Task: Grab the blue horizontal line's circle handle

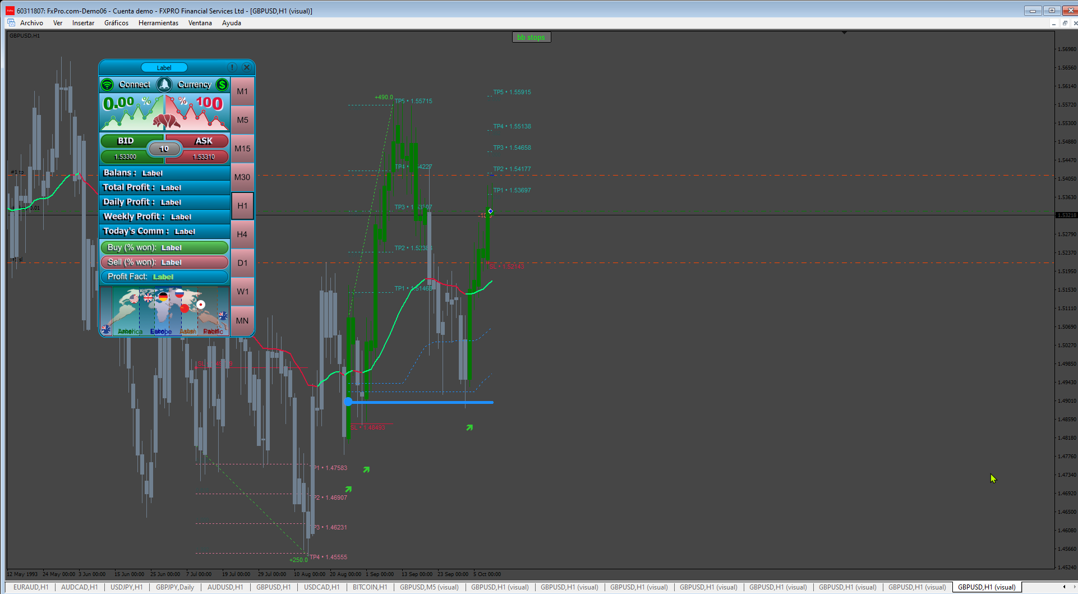Action: [x=348, y=402]
